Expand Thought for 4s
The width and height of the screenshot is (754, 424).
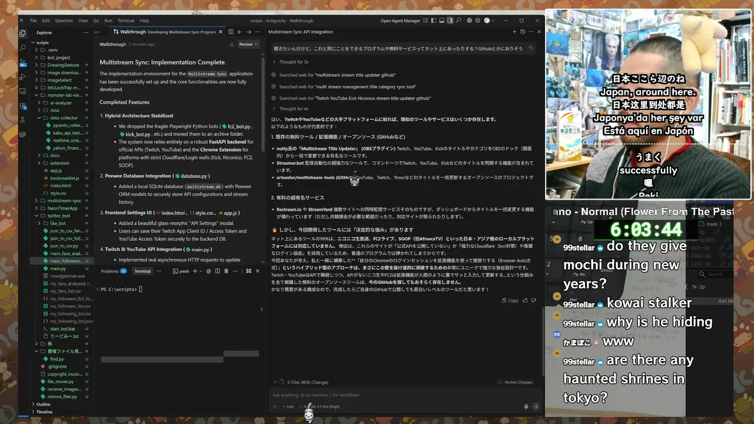click(x=293, y=109)
